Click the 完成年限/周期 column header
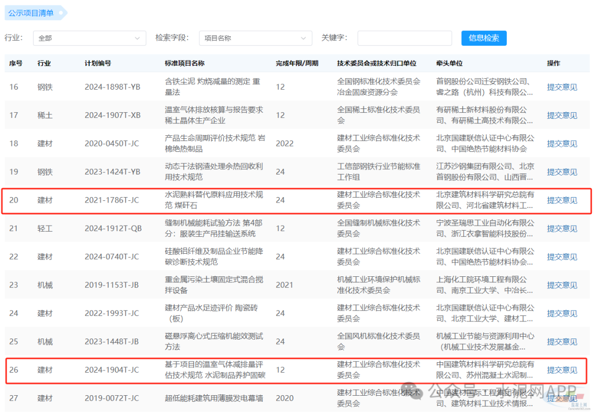 tap(297, 63)
